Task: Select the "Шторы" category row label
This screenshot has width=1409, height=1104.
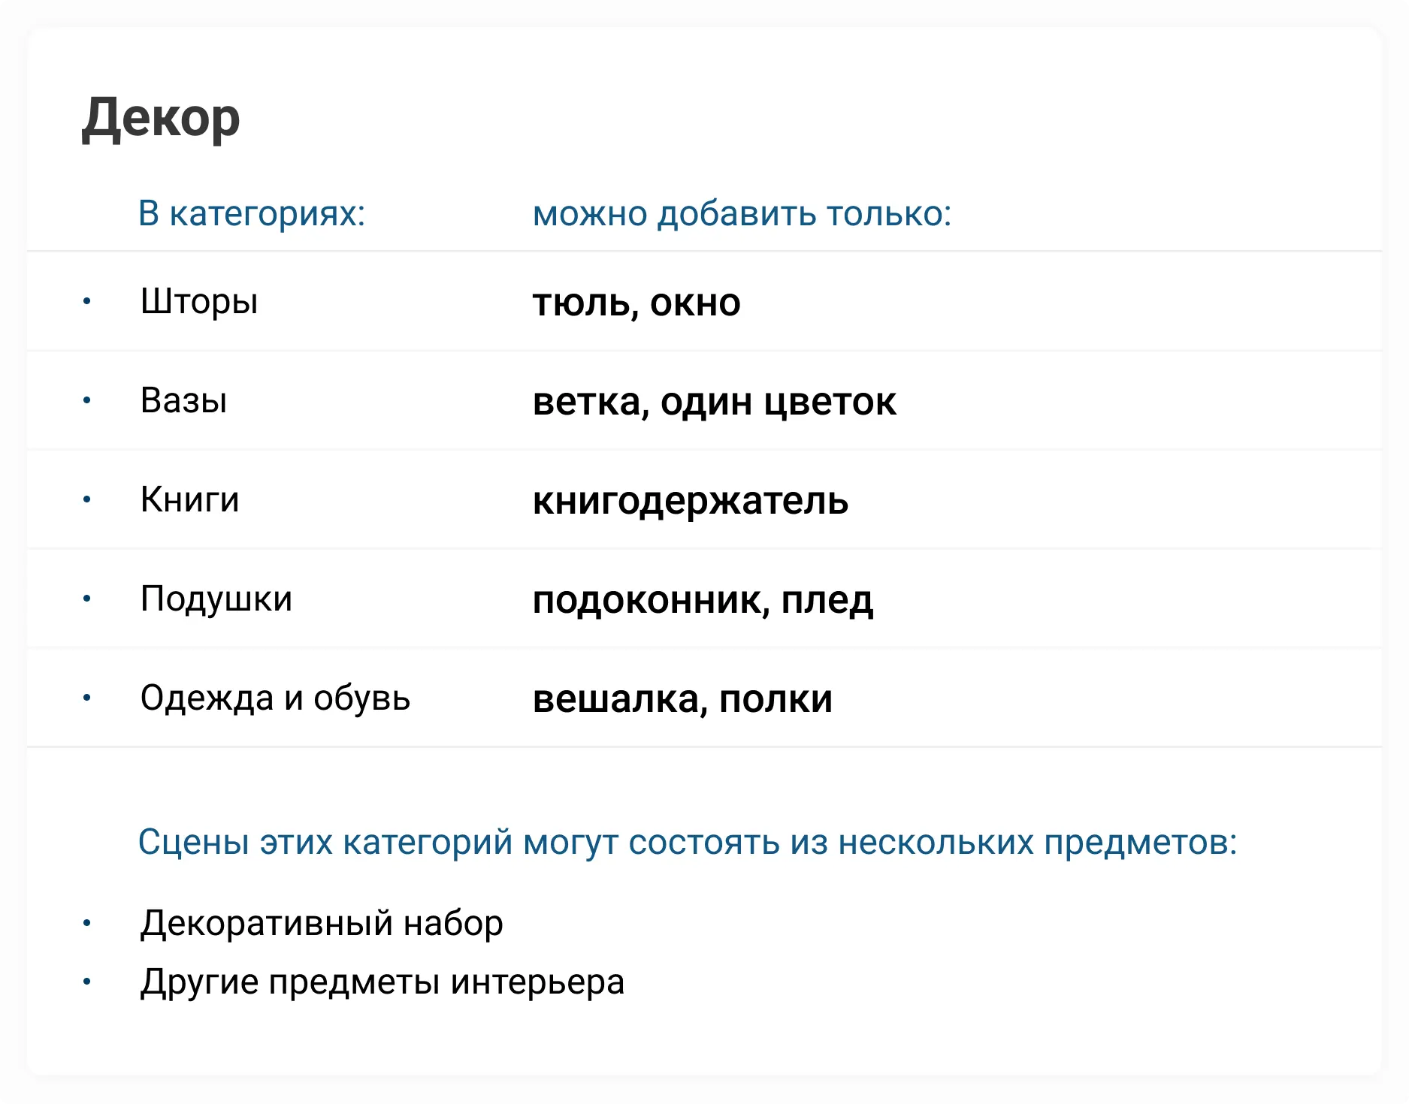Action: (x=199, y=302)
